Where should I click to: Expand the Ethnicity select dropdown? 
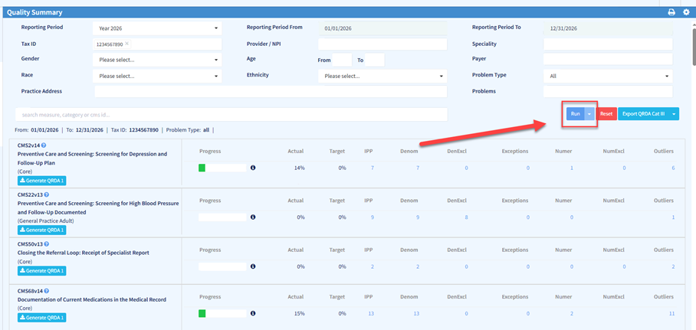point(382,76)
